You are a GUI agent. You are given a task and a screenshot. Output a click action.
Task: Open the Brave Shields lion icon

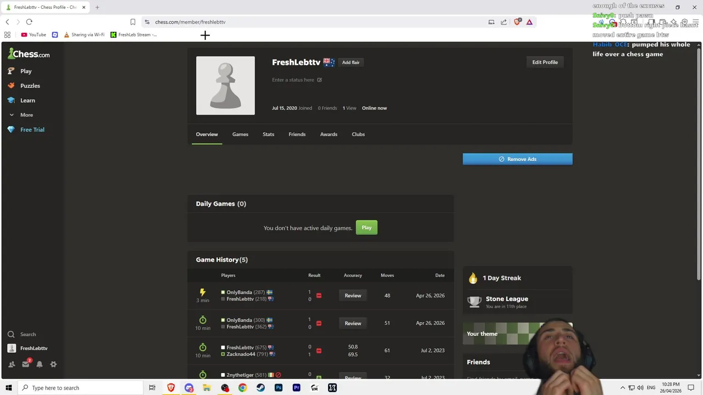[517, 22]
